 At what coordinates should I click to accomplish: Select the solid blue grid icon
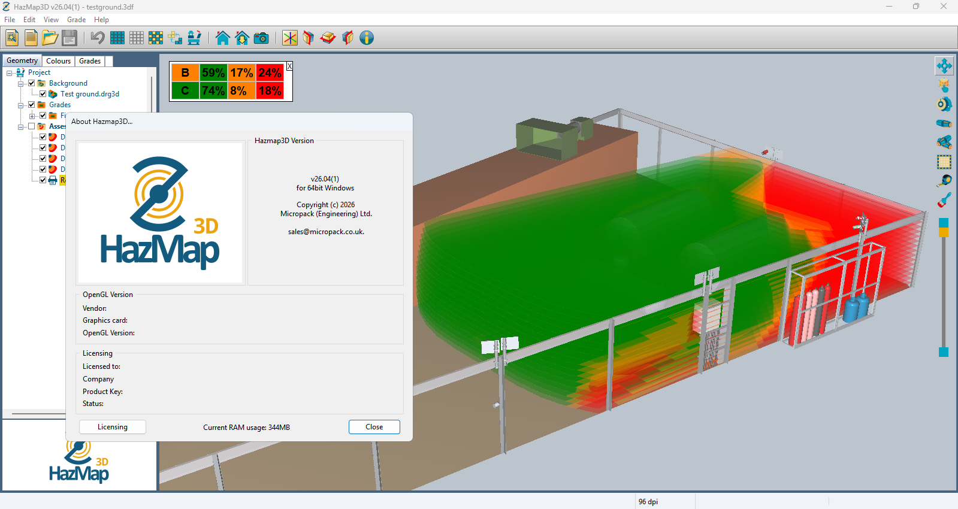point(117,38)
